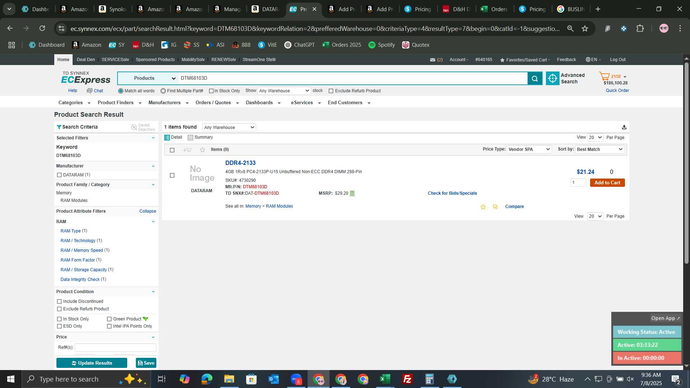Open DDR4-2133 product link
The image size is (690, 388).
[240, 163]
